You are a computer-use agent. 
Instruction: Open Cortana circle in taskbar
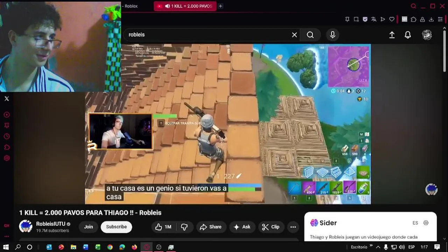coord(30,247)
